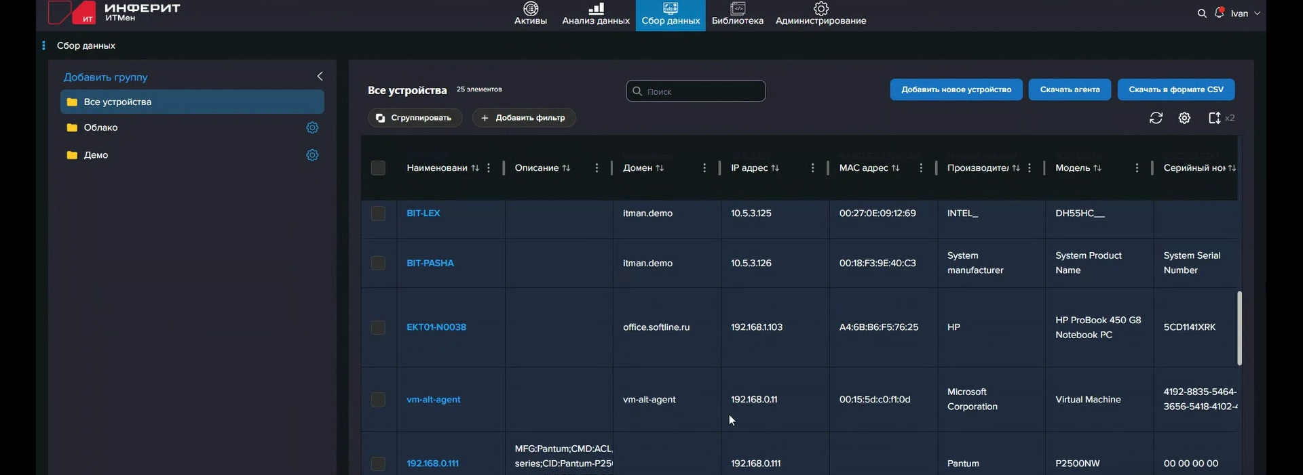Viewport: 1303px width, 475px height.
Task: Click Добавить новое устройство button
Action: [x=956, y=89]
